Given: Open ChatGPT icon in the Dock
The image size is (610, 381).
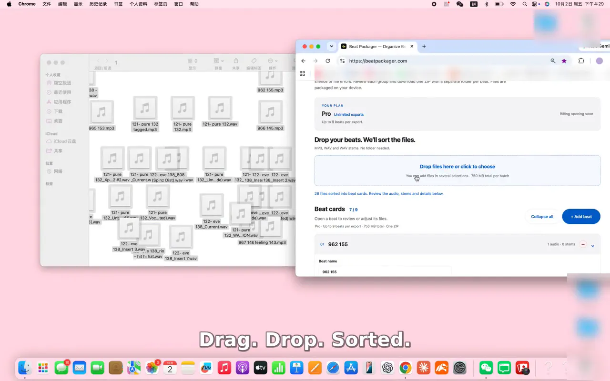Looking at the screenshot, I should [387, 368].
